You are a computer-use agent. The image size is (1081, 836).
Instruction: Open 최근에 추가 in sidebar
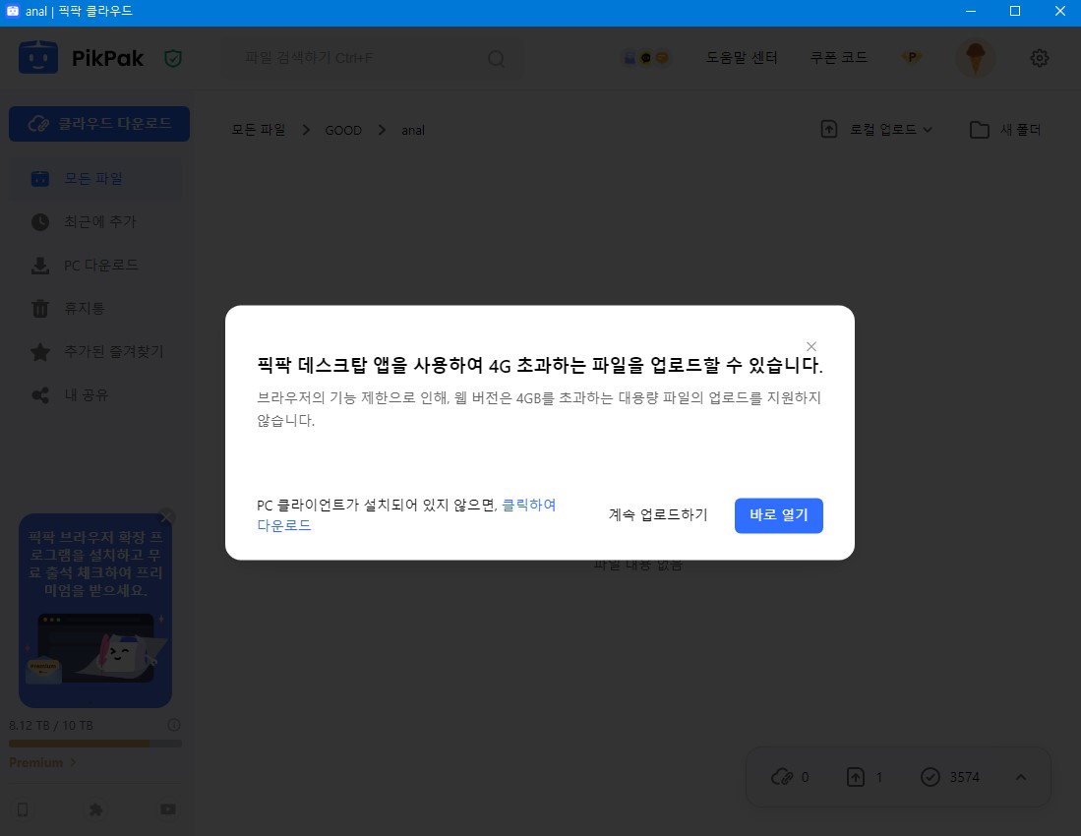tap(96, 222)
